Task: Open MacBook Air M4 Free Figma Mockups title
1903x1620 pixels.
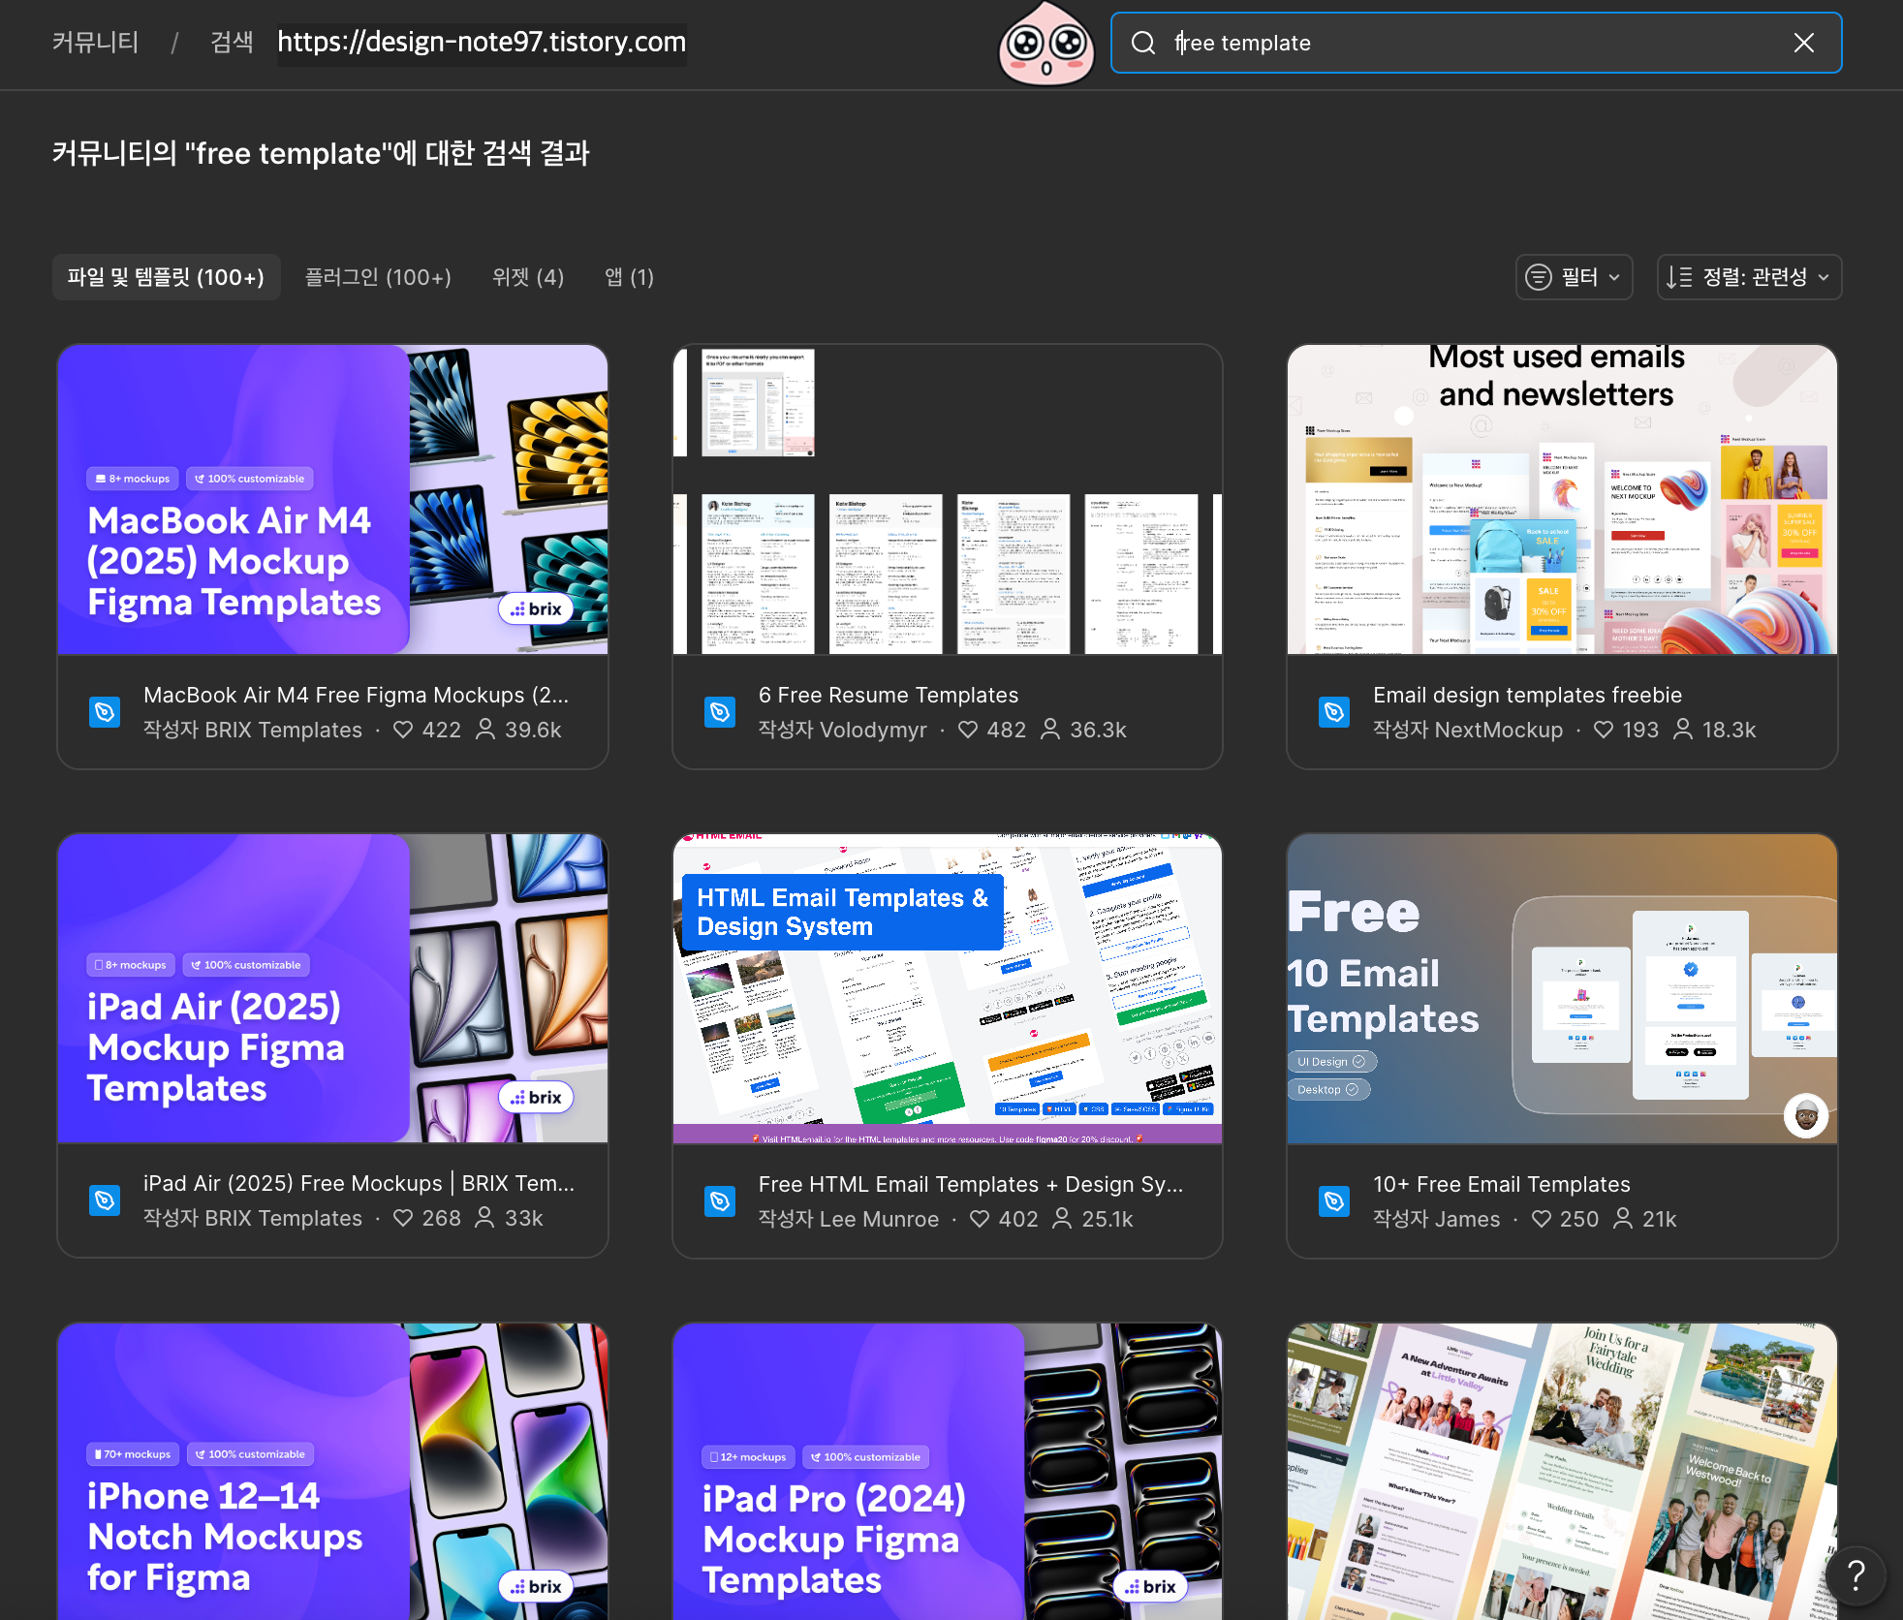Action: click(357, 695)
